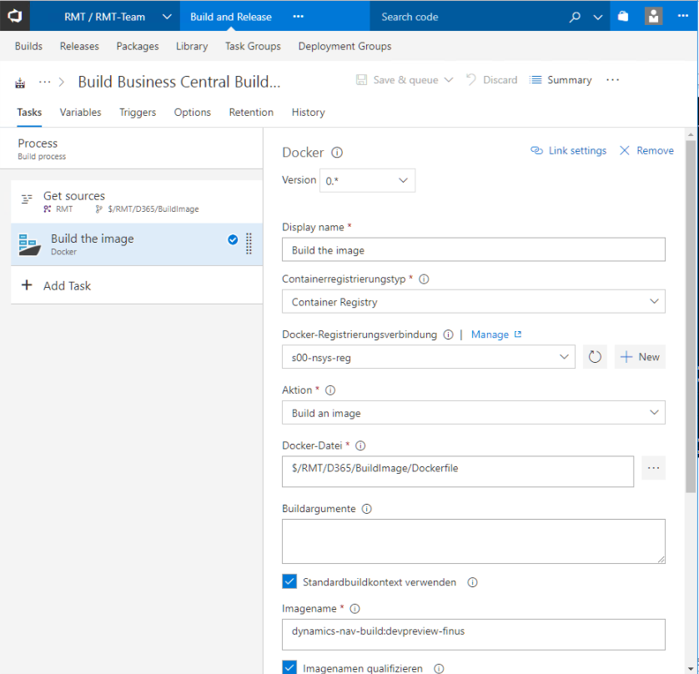This screenshot has height=674, width=699.
Task: Open more actions ellipsis beside Summary
Action: tap(612, 80)
